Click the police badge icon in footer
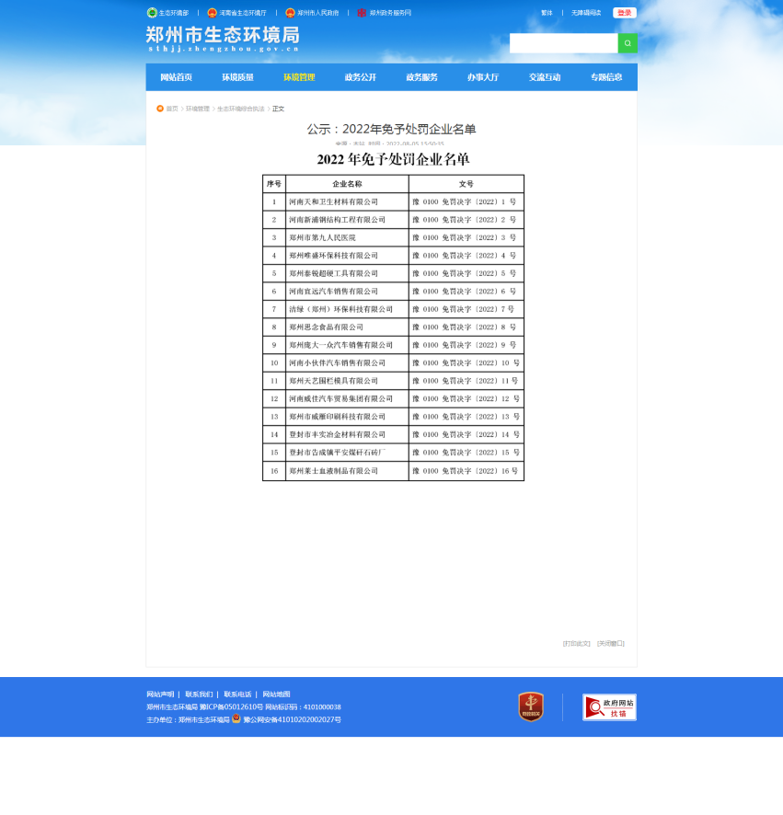The width and height of the screenshot is (783, 815). click(x=236, y=718)
